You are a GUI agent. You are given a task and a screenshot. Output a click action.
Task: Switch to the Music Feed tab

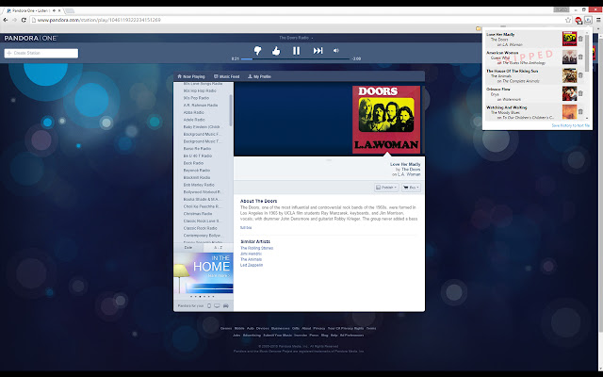coord(223,75)
